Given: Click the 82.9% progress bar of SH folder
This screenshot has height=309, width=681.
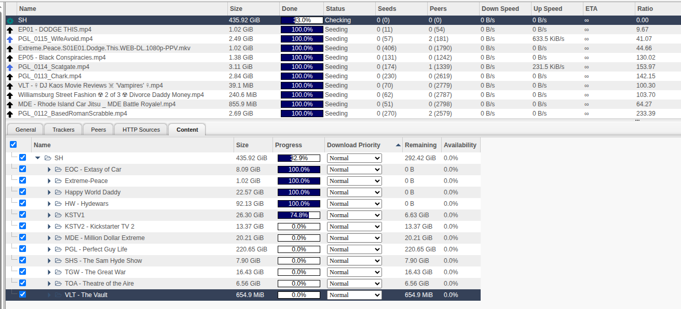Looking at the screenshot, I should [x=298, y=158].
